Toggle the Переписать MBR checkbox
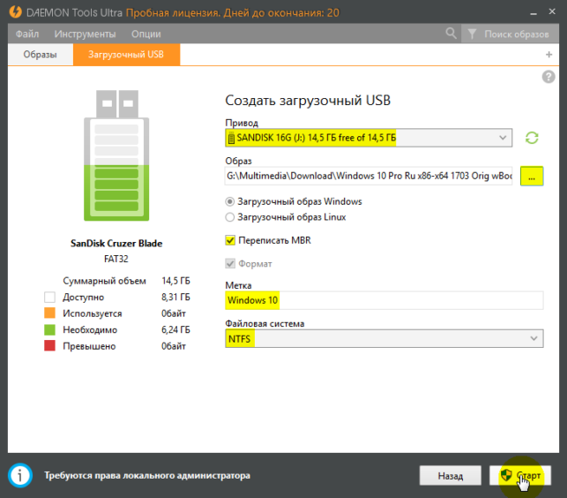567x498 pixels. (230, 240)
